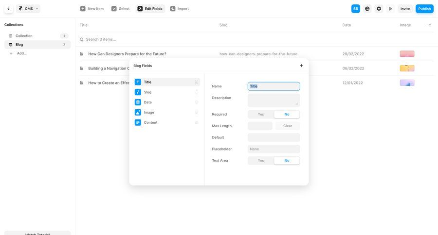Viewport: 438px width, 235px height.
Task: Click the Slug column header
Action: coord(223,25)
